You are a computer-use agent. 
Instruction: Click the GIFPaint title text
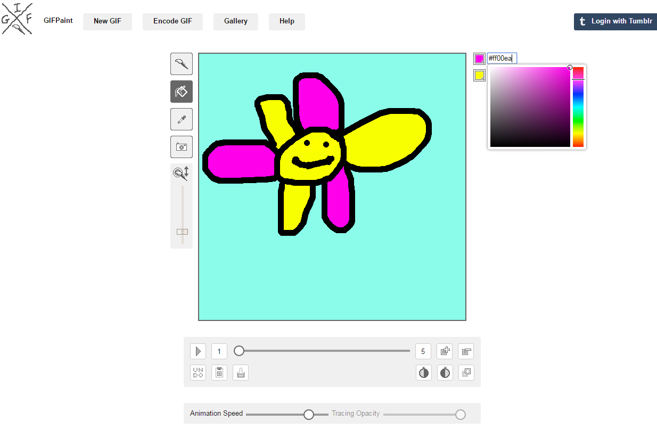[x=58, y=21]
